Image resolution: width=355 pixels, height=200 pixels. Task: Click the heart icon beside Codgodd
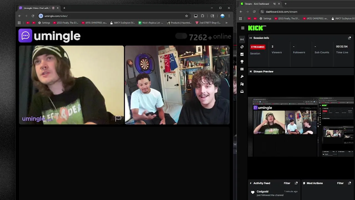pyautogui.click(x=253, y=192)
